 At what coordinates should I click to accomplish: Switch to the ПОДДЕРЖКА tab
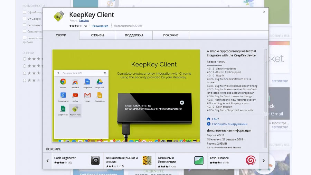pos(134,35)
